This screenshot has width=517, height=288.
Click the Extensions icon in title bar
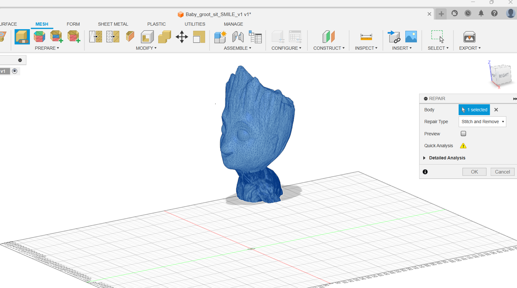click(x=454, y=13)
